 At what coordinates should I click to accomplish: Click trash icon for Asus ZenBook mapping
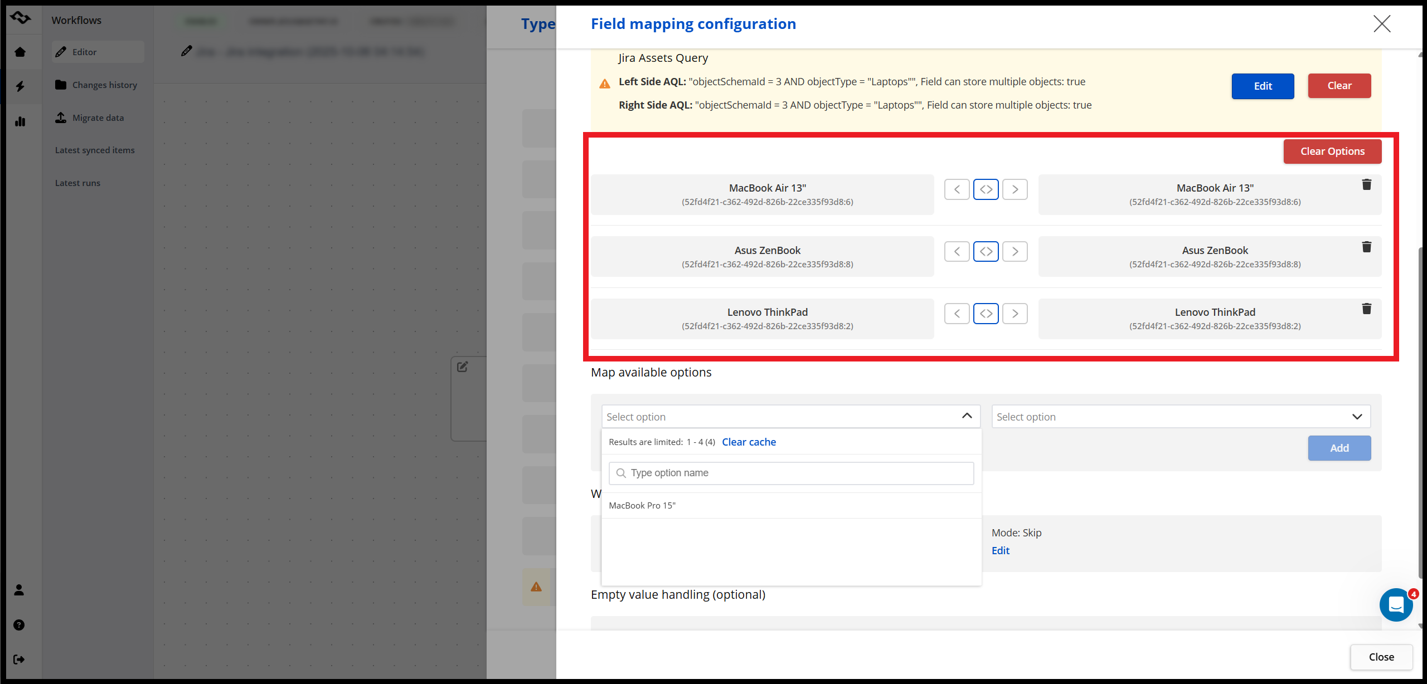(x=1366, y=247)
